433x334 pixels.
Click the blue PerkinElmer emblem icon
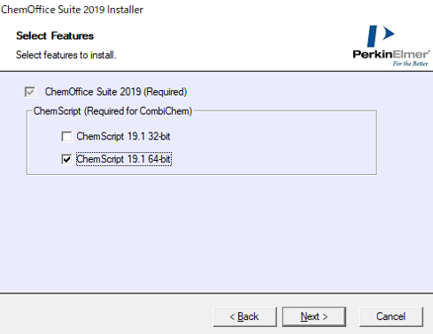point(381,36)
